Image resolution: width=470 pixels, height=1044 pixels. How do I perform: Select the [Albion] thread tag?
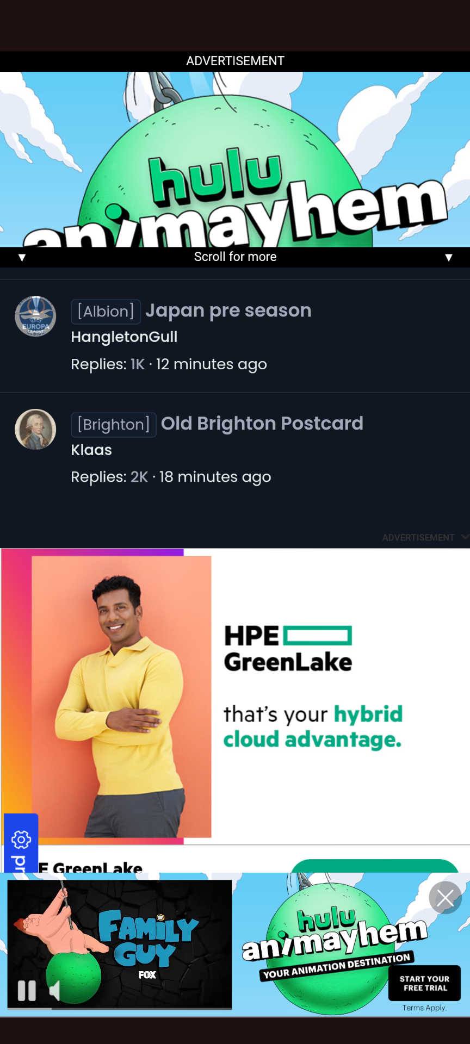point(106,312)
